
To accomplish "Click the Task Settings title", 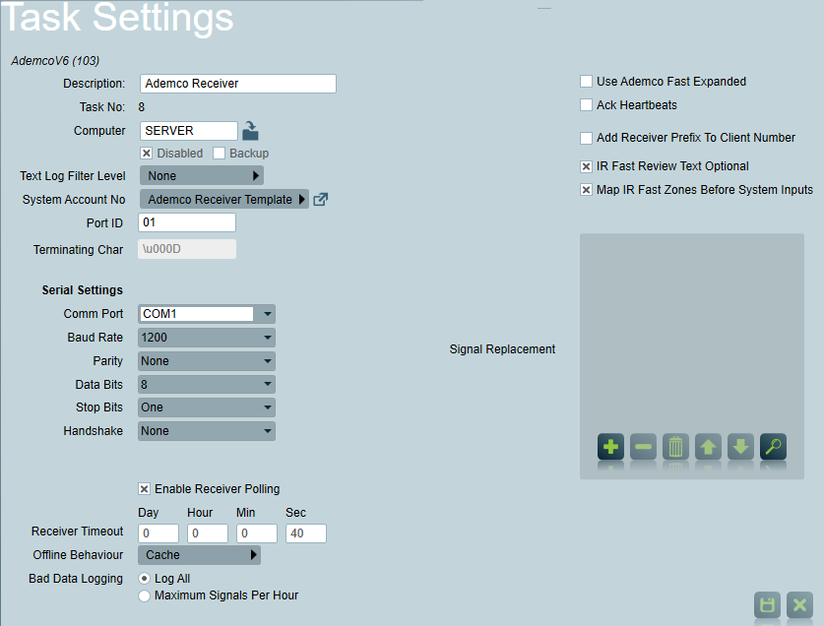I will click(x=118, y=18).
